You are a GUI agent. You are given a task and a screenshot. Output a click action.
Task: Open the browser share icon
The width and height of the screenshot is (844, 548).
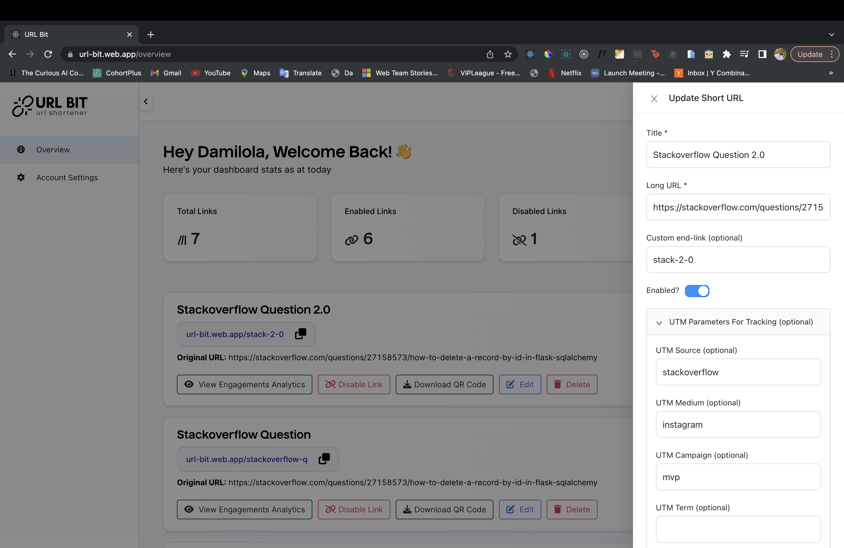(490, 54)
